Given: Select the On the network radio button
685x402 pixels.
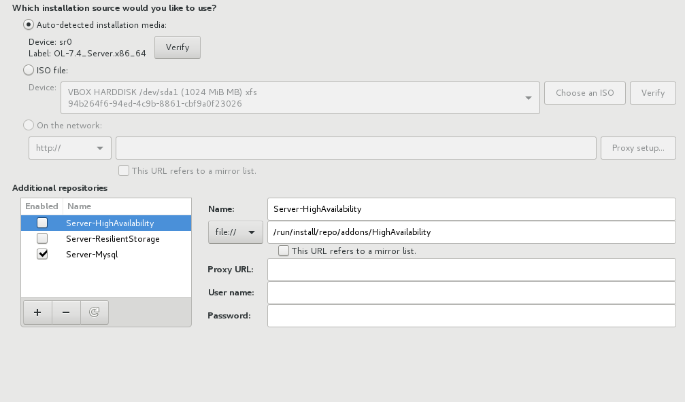Looking at the screenshot, I should tap(29, 125).
